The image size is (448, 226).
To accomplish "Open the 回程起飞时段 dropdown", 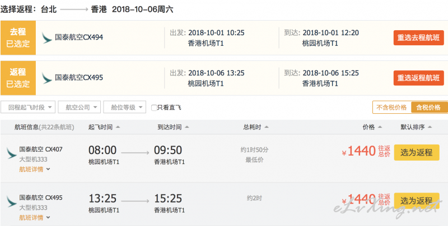I will (27, 107).
